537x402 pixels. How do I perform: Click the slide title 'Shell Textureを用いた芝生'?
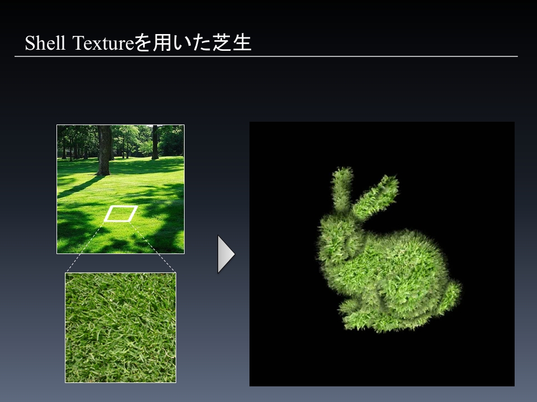click(x=138, y=43)
